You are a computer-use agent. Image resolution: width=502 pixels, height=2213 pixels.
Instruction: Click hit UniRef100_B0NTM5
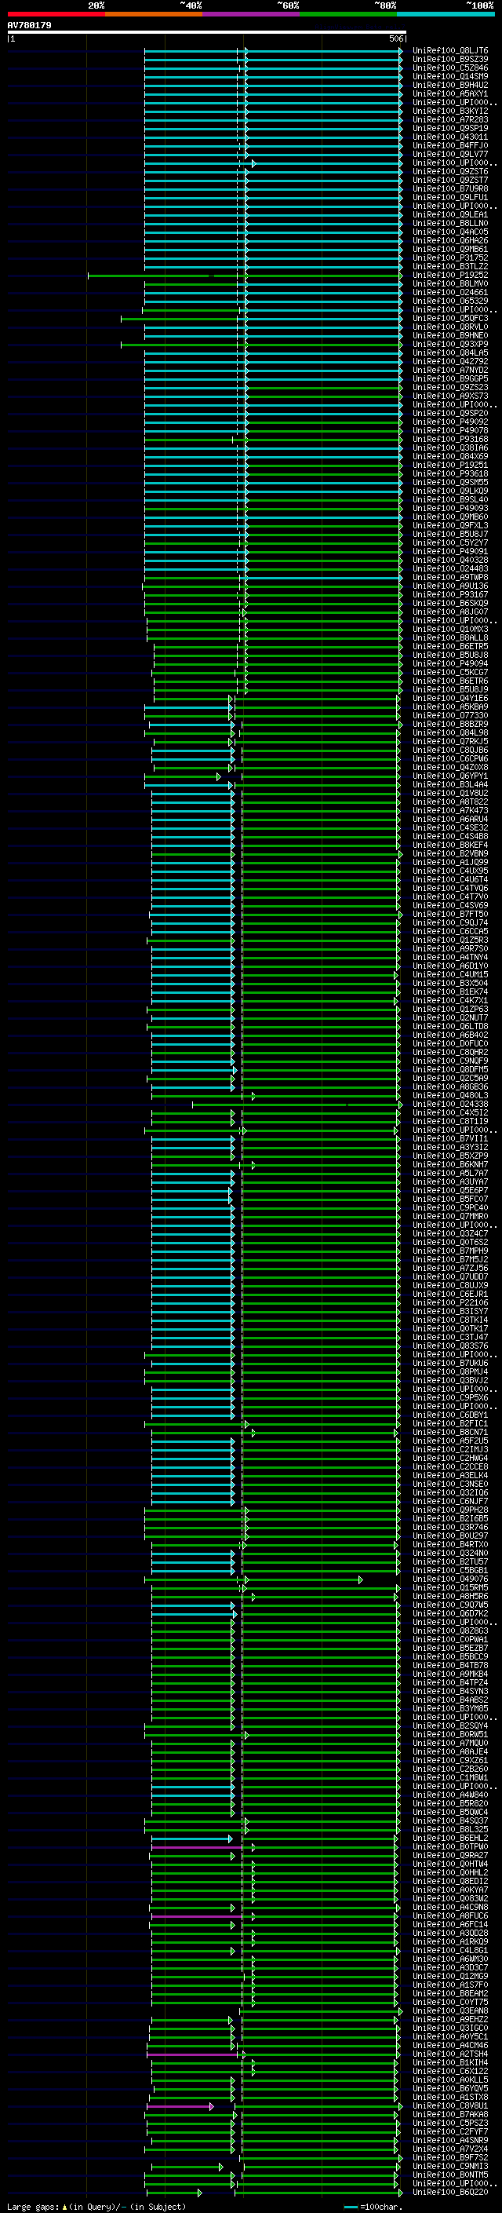450,2175
